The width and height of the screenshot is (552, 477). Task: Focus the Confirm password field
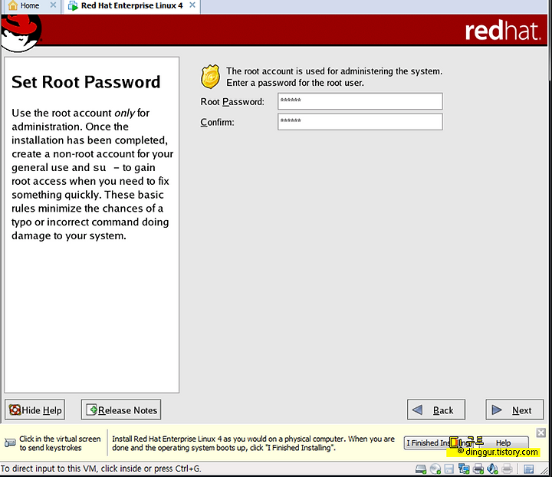pyautogui.click(x=360, y=122)
